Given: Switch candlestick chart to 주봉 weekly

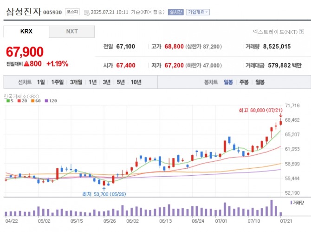Looking at the screenshot, I should click(x=244, y=82).
